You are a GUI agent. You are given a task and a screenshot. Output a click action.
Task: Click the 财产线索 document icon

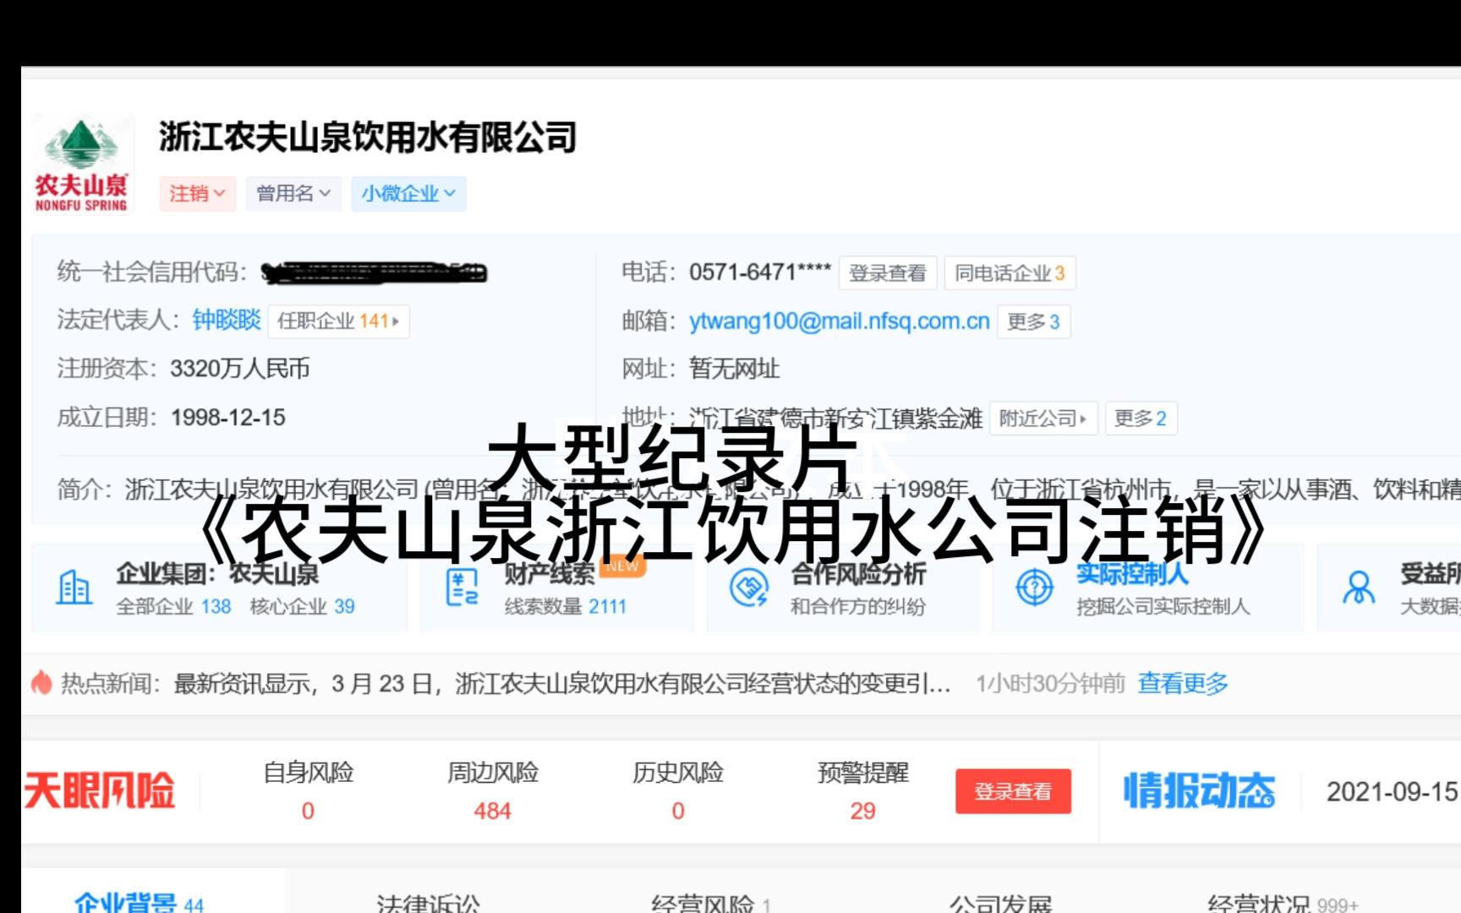point(462,588)
